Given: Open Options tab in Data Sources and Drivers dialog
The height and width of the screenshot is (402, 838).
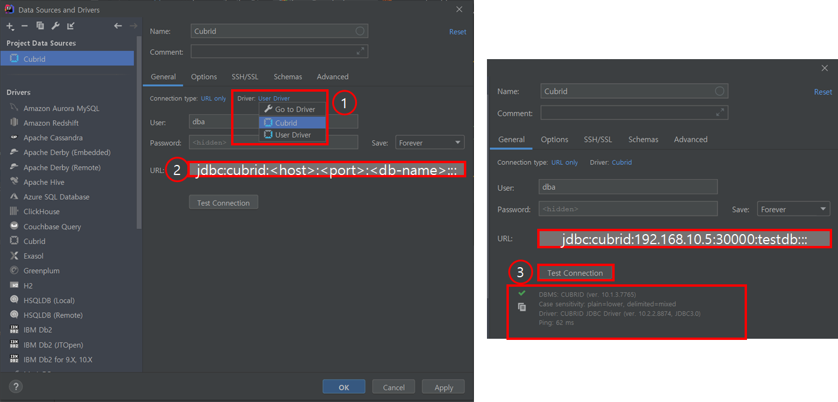Looking at the screenshot, I should pyautogui.click(x=204, y=77).
